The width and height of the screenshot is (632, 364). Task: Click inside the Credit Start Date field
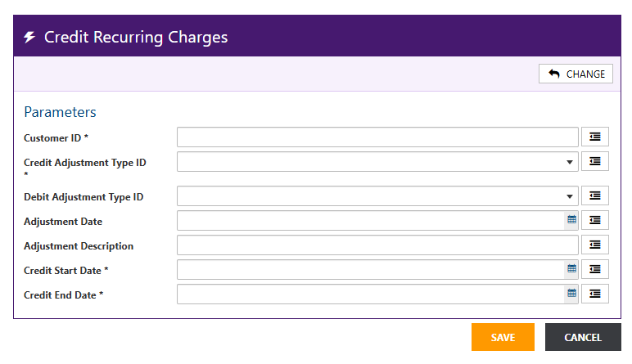tap(370, 269)
